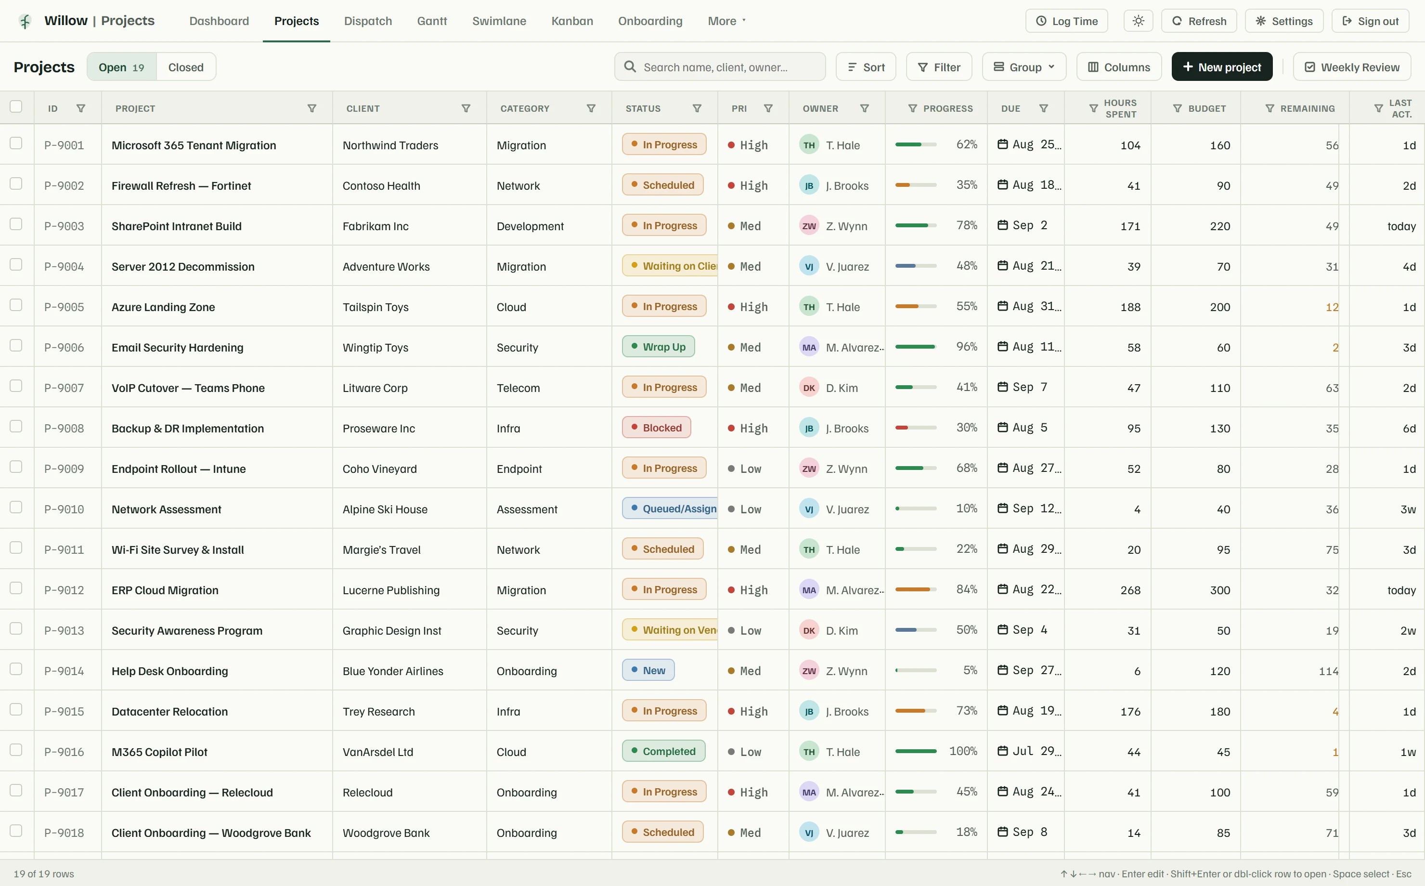The height and width of the screenshot is (886, 1425).
Task: Click the VJ avatar on Server 2012 Decommission row
Action: click(809, 266)
